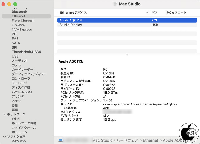Select メモリ in the sidebar
The height and width of the screenshot is (144, 200).
click(x=16, y=101)
